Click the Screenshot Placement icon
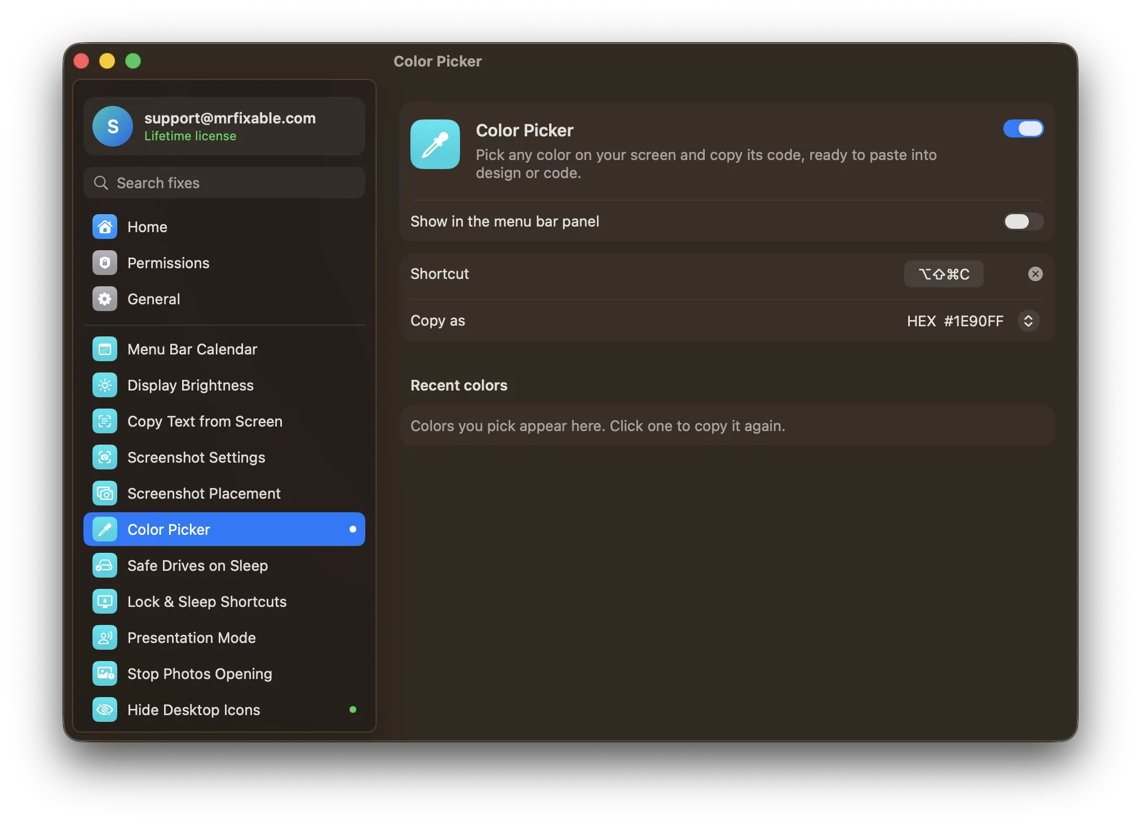 click(x=105, y=493)
